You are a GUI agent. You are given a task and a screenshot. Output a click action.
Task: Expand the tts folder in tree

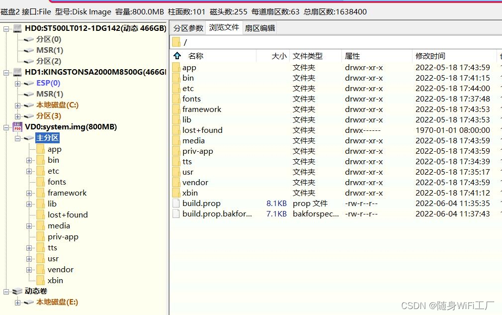29,248
